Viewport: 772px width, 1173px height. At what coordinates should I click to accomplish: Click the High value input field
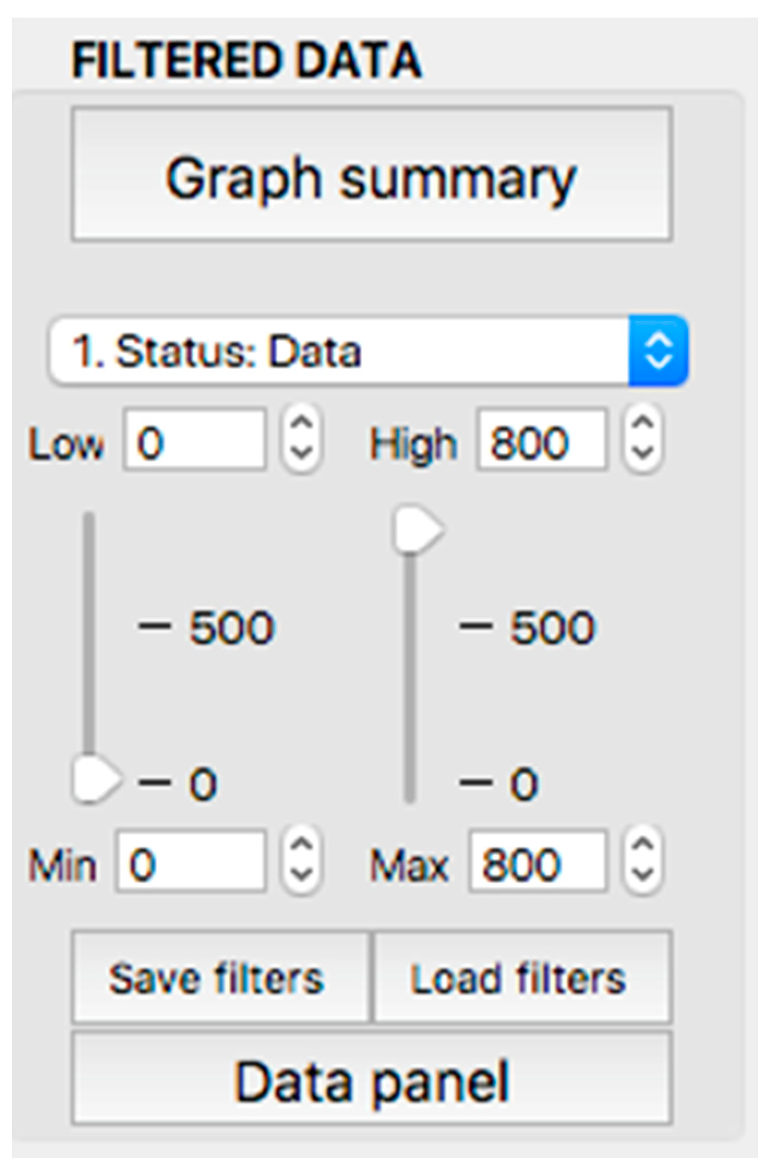point(541,440)
